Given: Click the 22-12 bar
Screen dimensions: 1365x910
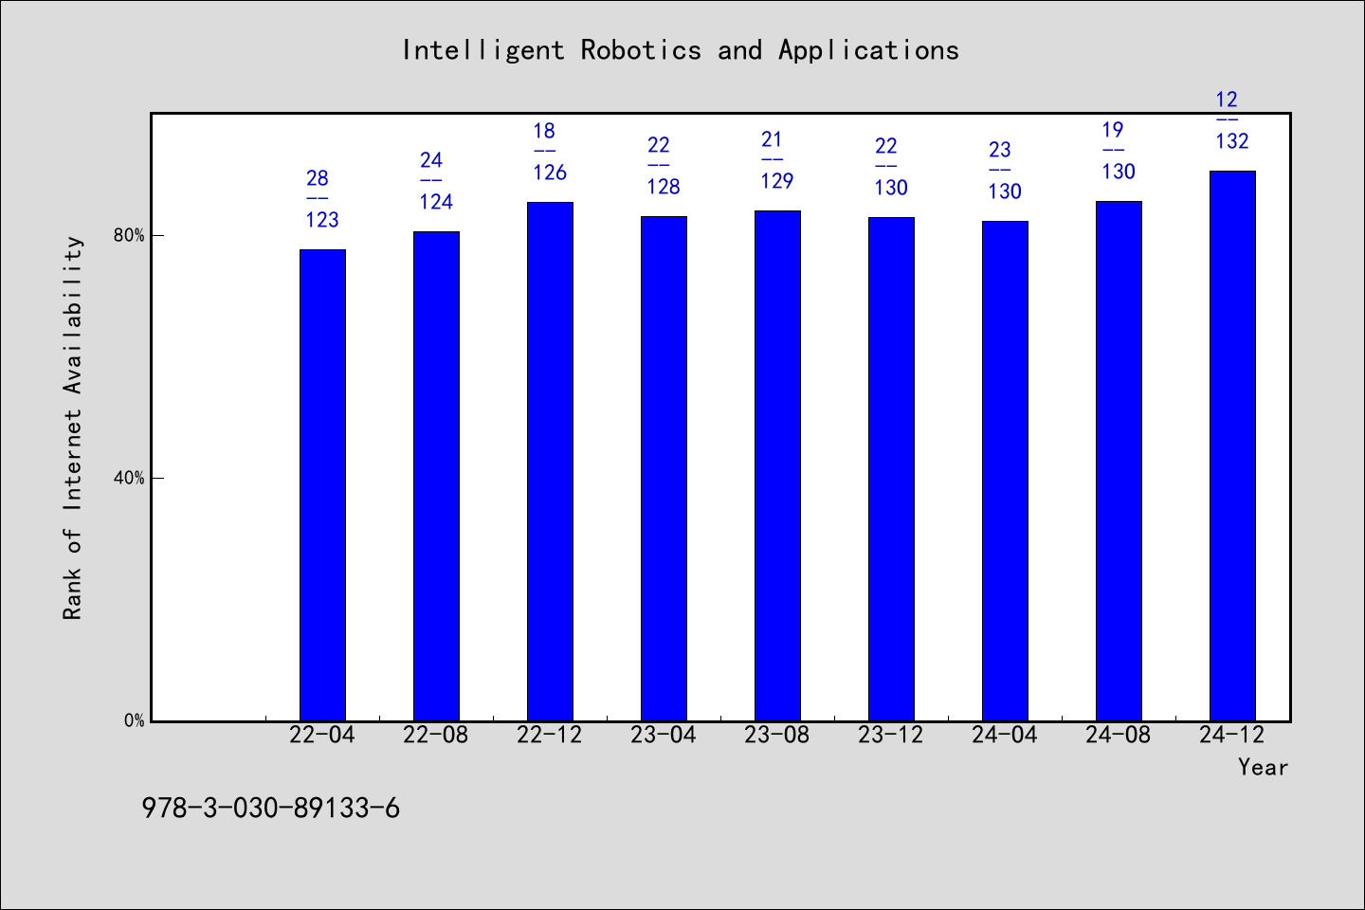Looking at the screenshot, I should (x=550, y=462).
